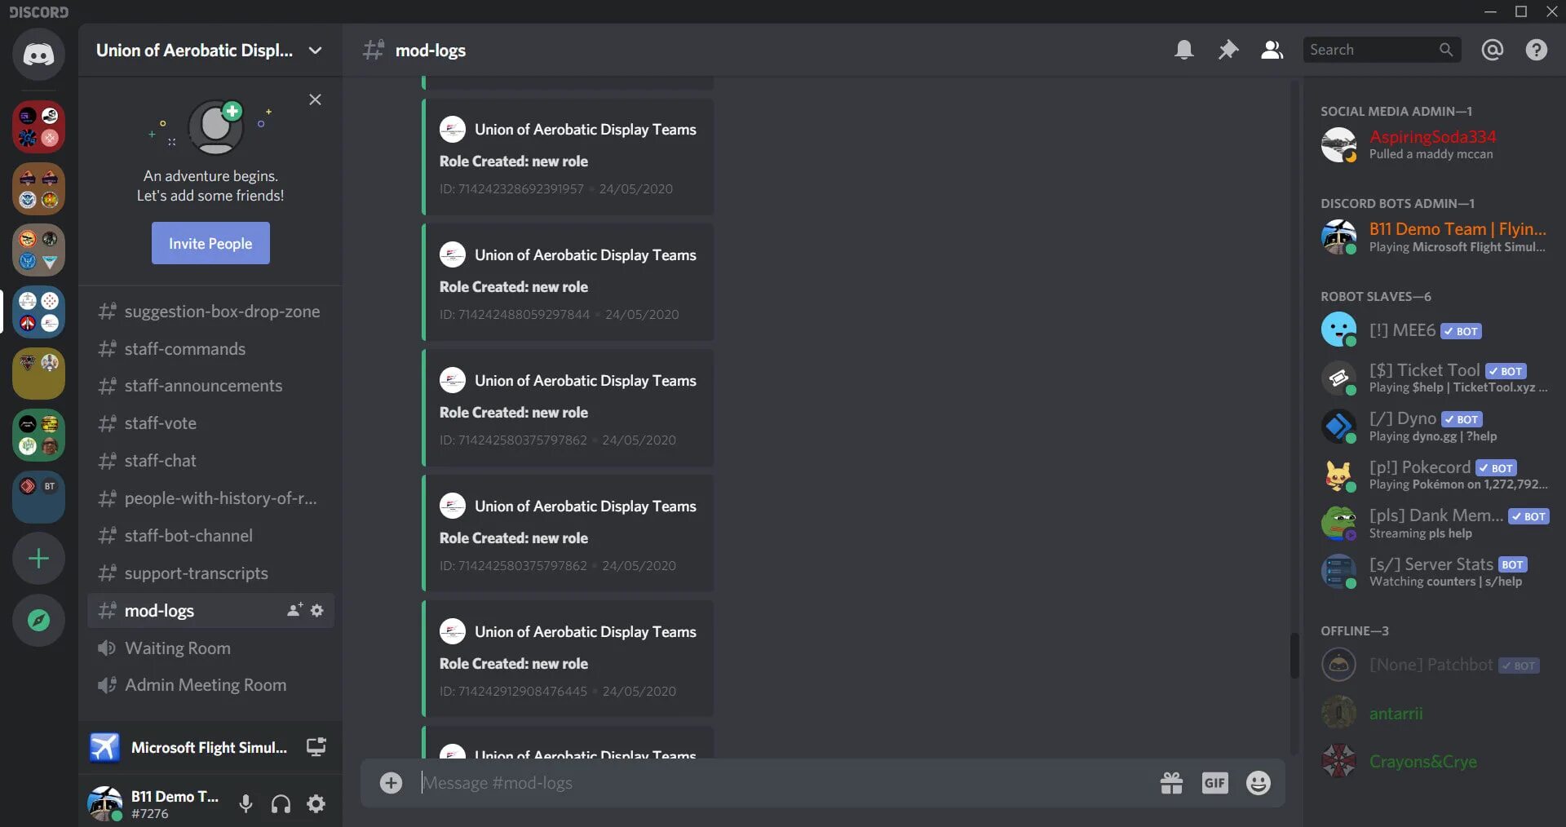Toggle the member list panel
The image size is (1566, 827).
1272,50
